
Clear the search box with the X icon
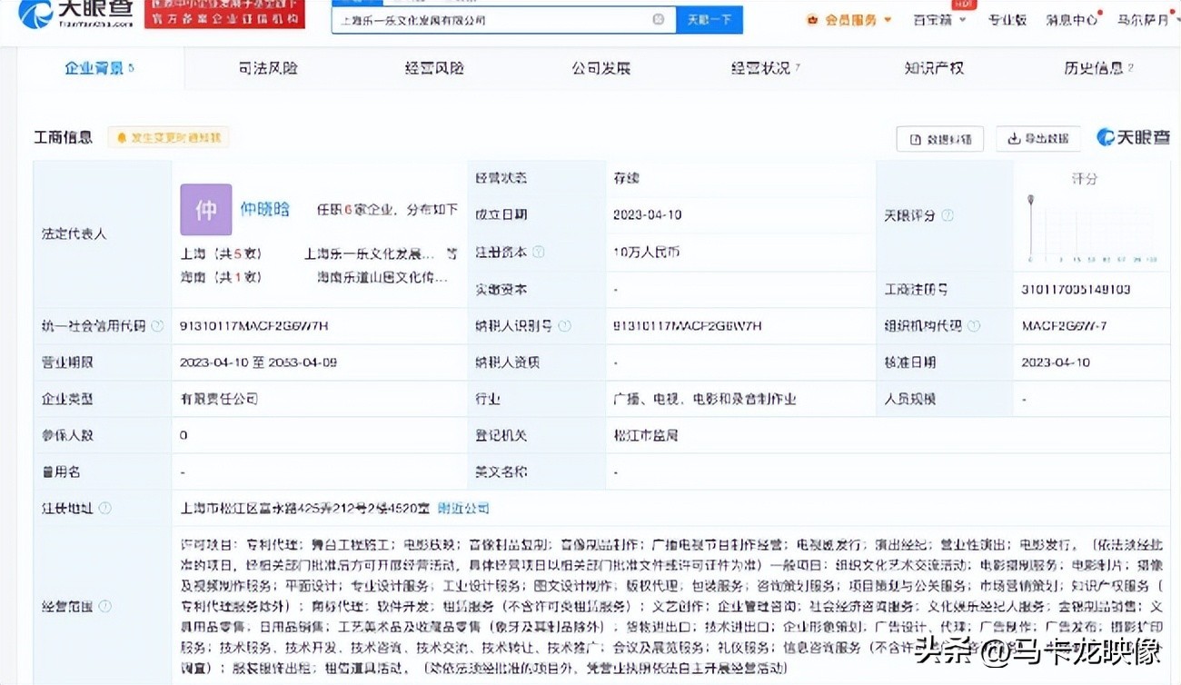coord(658,19)
